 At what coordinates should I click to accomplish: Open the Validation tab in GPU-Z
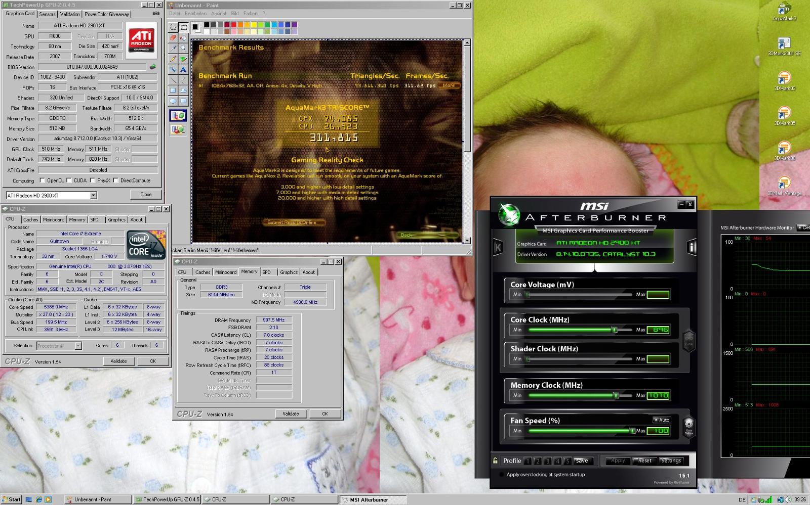(x=70, y=14)
